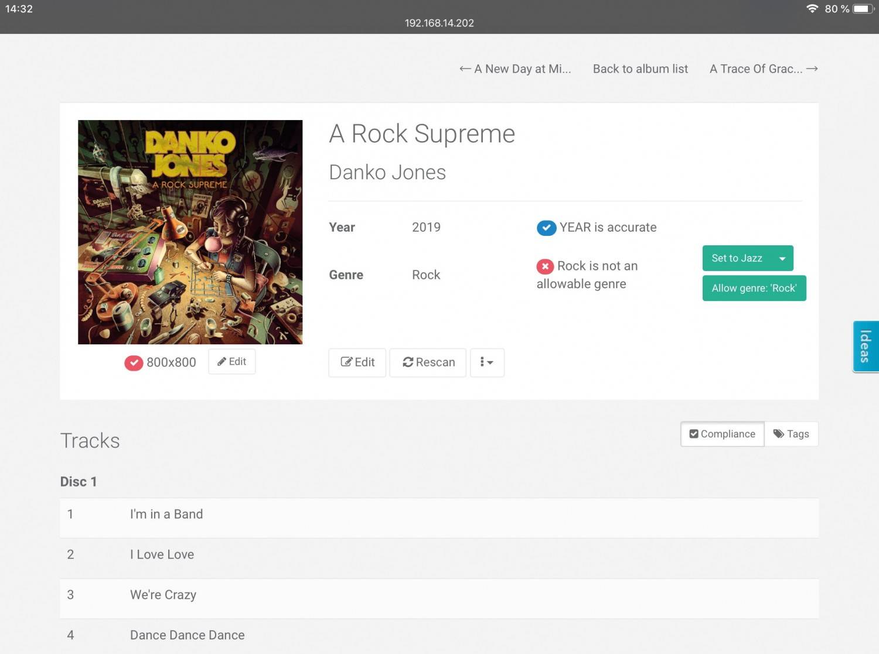Rescan the album
The height and width of the screenshot is (654, 879).
428,362
